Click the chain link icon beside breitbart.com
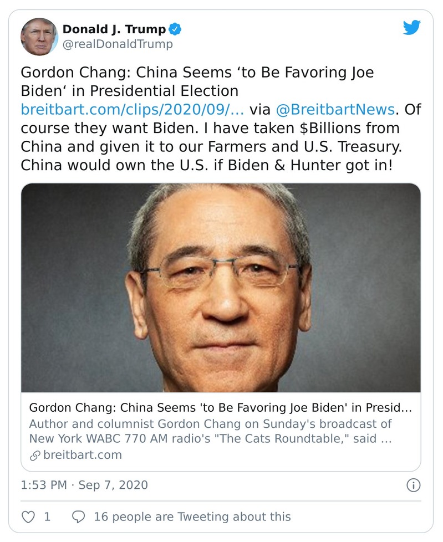 click(35, 455)
